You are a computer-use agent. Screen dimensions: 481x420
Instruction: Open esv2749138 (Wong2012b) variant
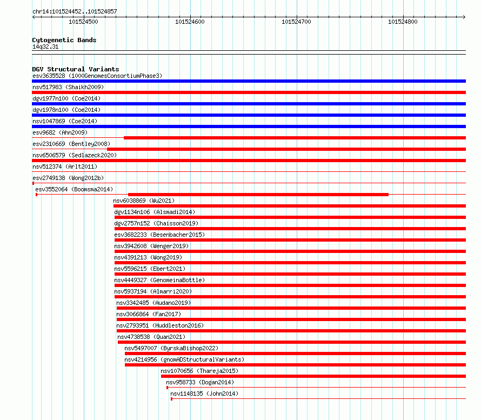pyautogui.click(x=68, y=178)
